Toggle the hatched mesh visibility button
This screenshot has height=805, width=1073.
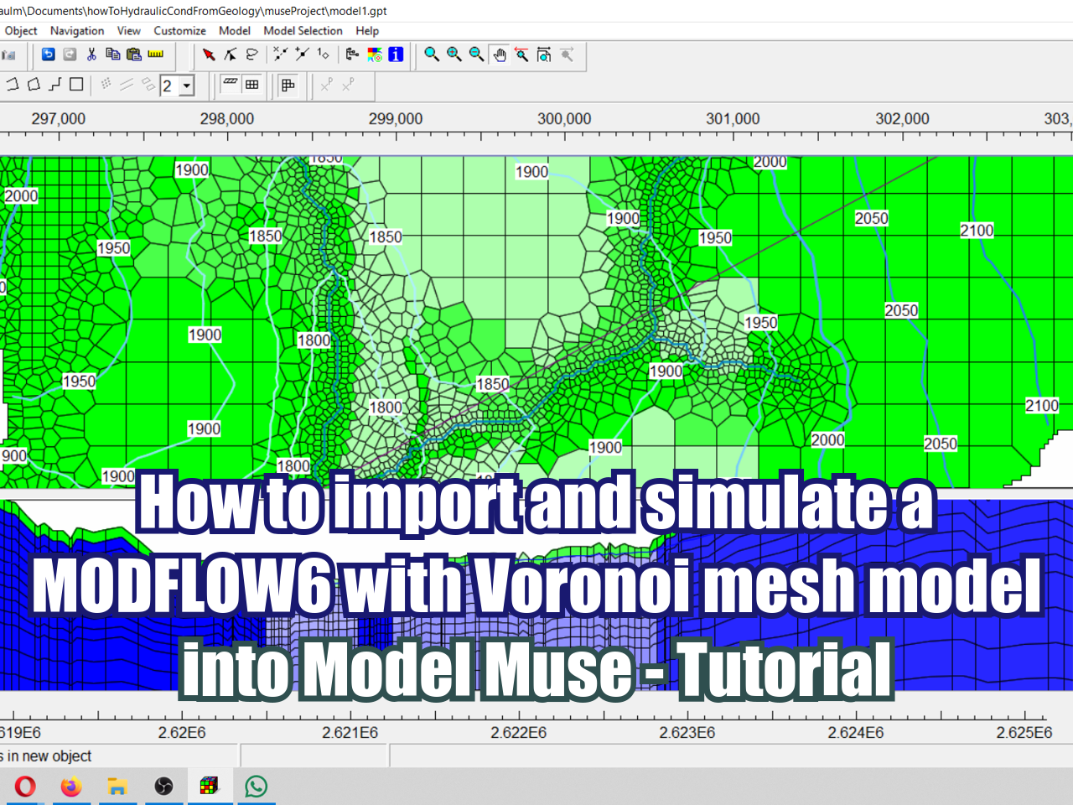(230, 85)
